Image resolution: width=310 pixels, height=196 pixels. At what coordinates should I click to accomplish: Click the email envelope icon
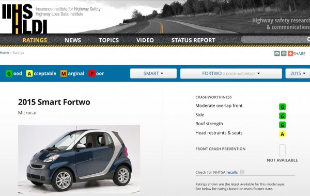(x=277, y=53)
